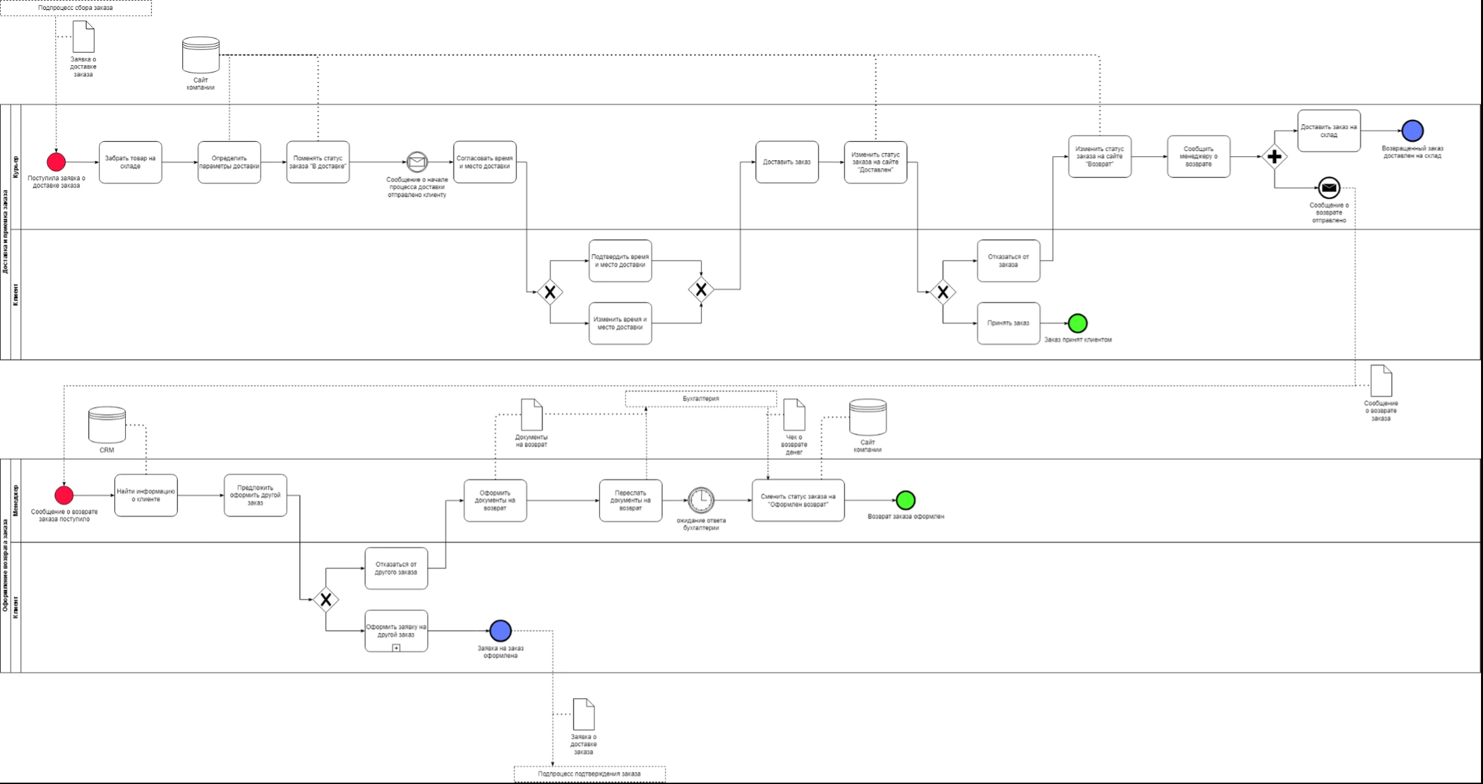Select green end event 'Возврат заказа оформлен'

905,500
